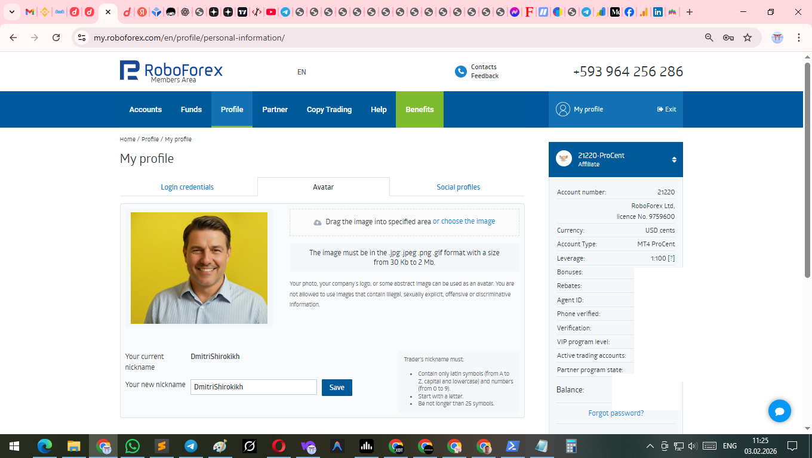Click the Contacts phone icon
Viewport: 812px width, 458px height.
(460, 71)
